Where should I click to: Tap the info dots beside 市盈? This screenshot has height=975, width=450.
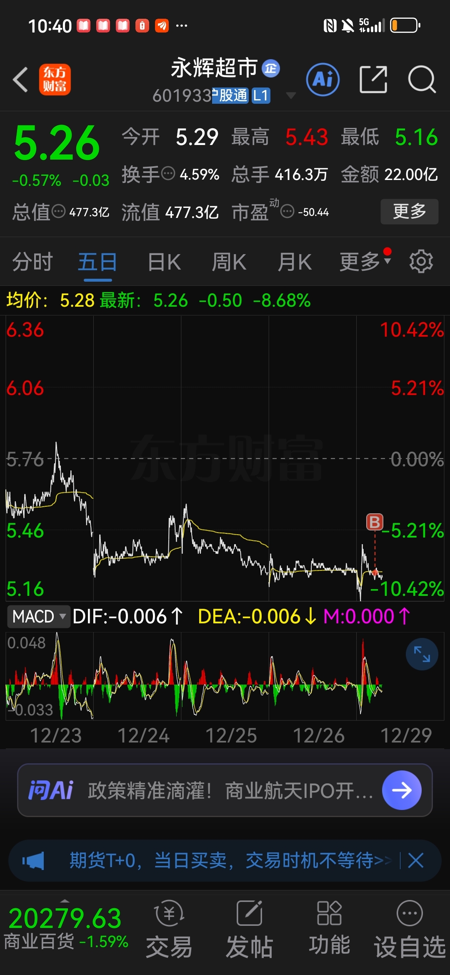(287, 212)
